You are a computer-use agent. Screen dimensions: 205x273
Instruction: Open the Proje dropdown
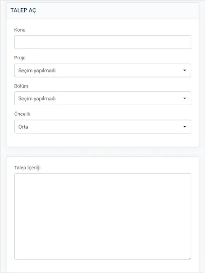(102, 70)
